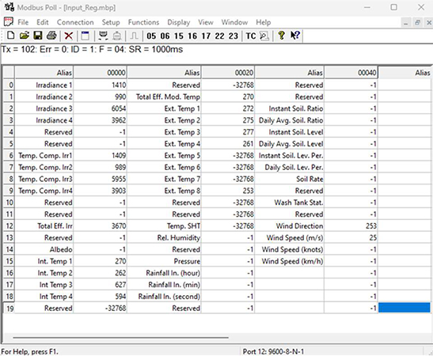Open the Window menu

pos(234,22)
